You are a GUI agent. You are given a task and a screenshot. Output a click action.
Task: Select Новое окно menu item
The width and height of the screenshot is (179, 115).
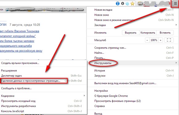point(133,15)
